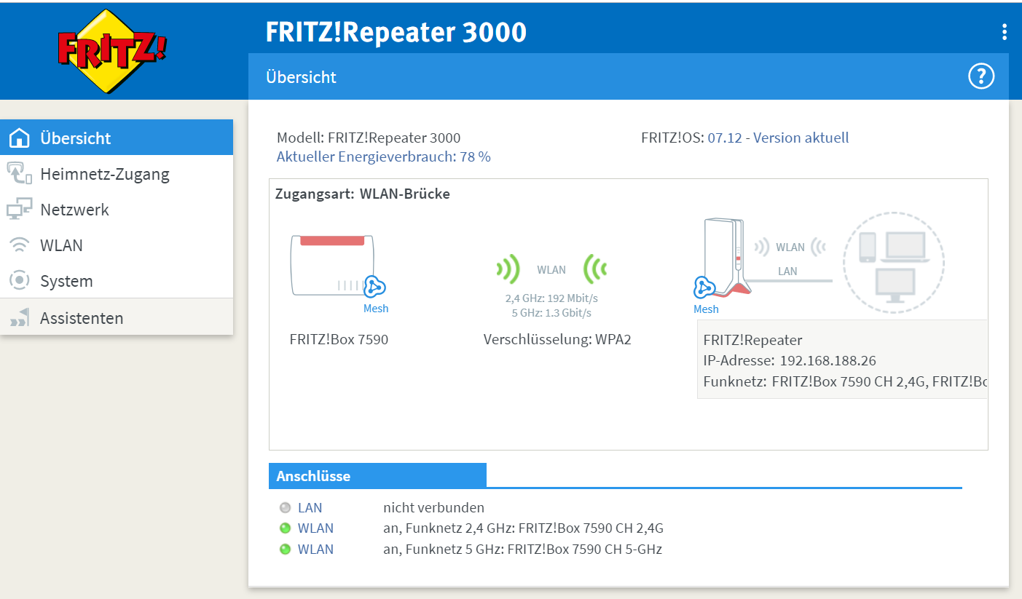
Task: Select Übersicht in the sidebar menu
Action: [x=117, y=138]
